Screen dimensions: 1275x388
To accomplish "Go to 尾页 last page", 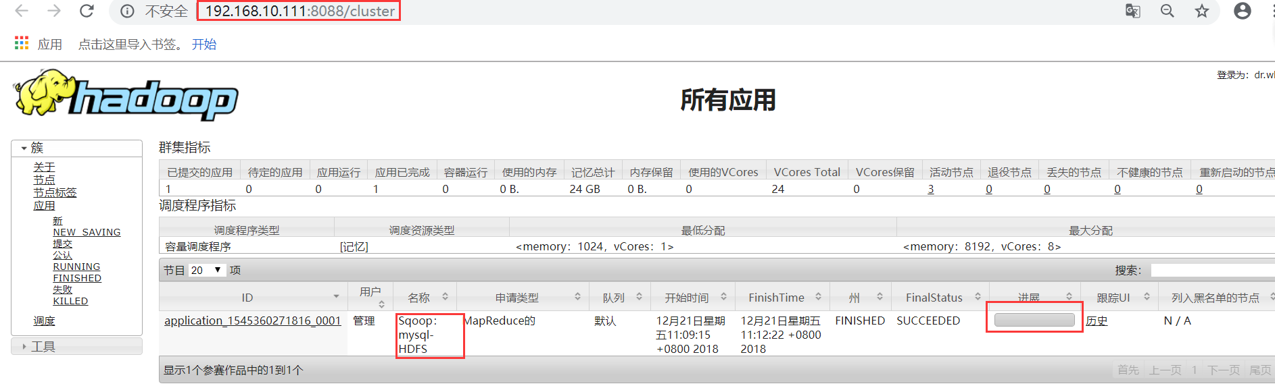I will tap(1260, 370).
